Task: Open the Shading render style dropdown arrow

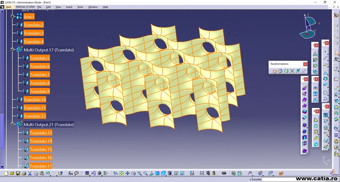Action: coord(172,176)
